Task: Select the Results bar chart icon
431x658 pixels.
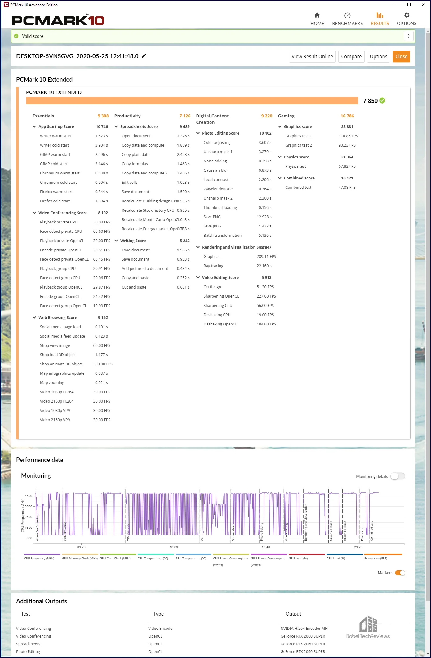Action: pyautogui.click(x=380, y=15)
